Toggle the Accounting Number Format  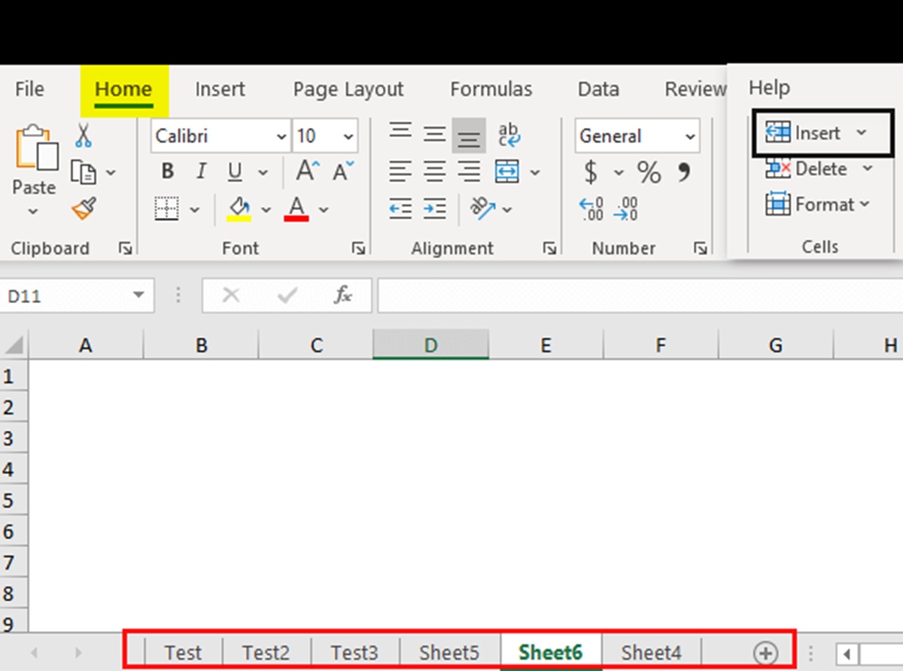coord(593,172)
